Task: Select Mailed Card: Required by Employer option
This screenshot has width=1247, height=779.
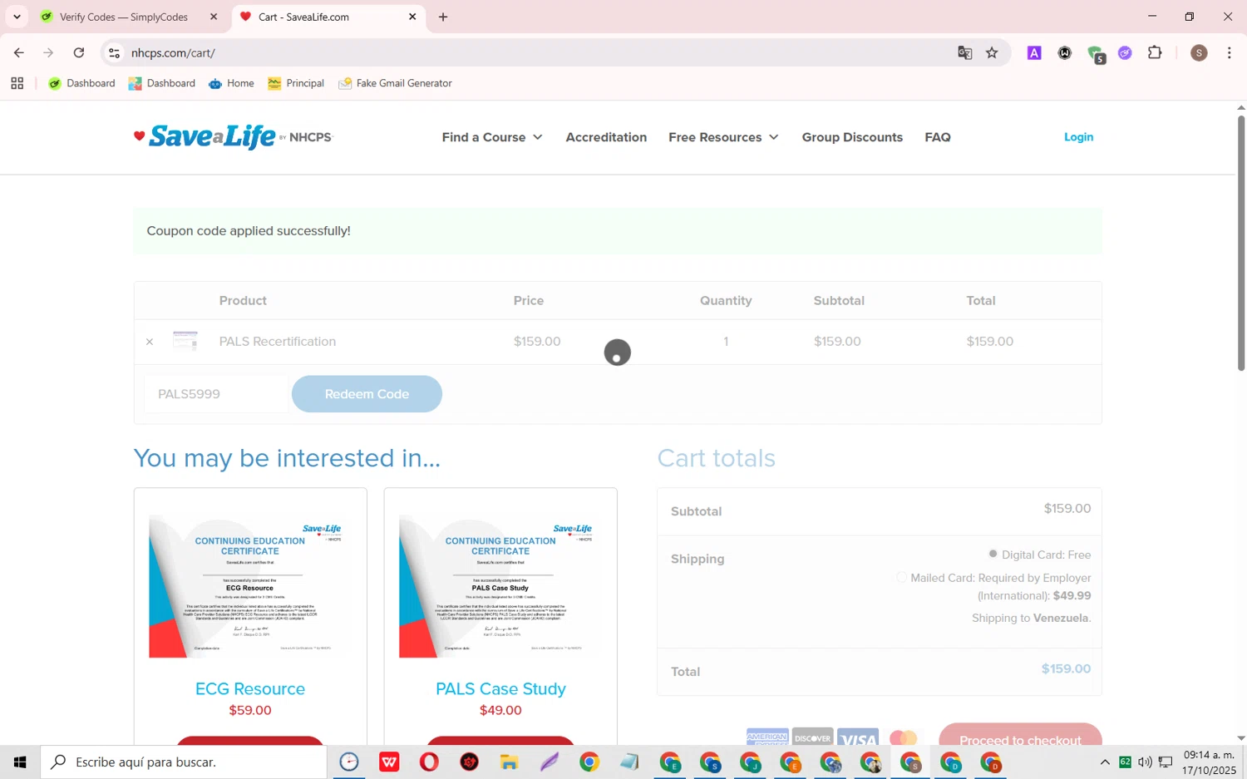Action: point(901,577)
